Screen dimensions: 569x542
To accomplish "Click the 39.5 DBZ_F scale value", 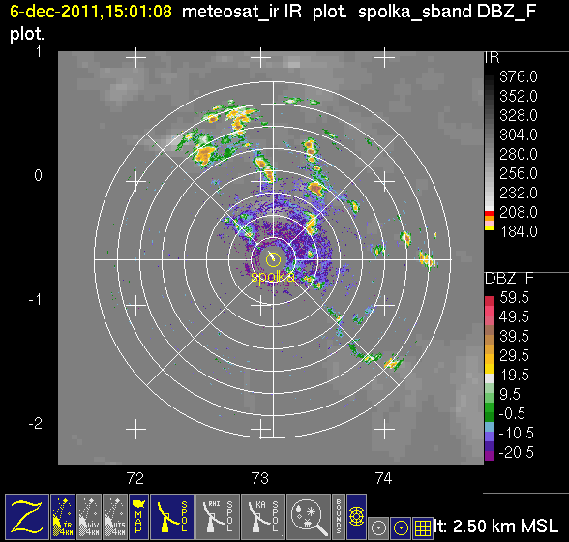I will tap(514, 336).
